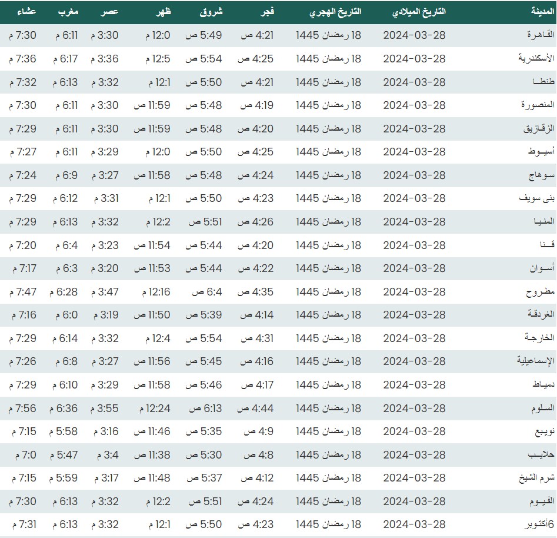Select the مغرب column header
557x538 pixels.
pyautogui.click(x=70, y=12)
